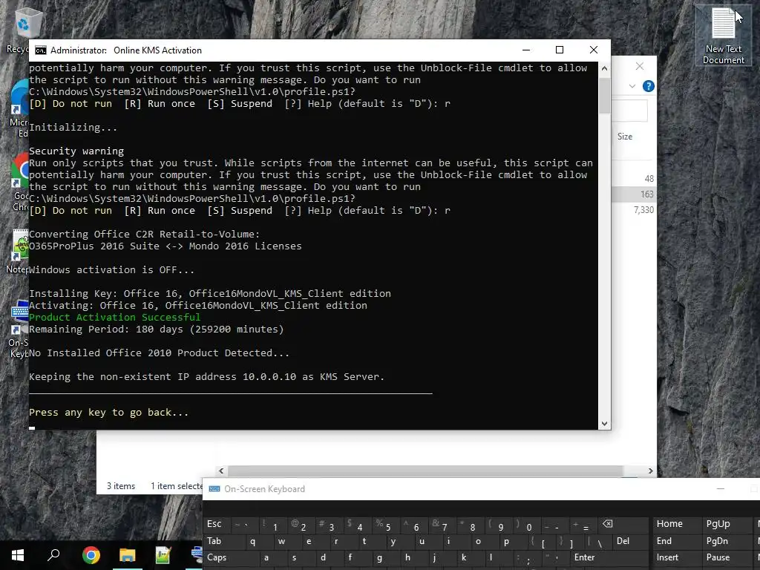The height and width of the screenshot is (570, 760).
Task: Click the console vertical scrollbar thumb
Action: click(604, 95)
